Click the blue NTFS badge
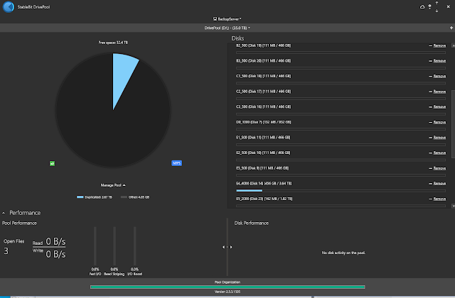455x298 pixels. (177, 163)
